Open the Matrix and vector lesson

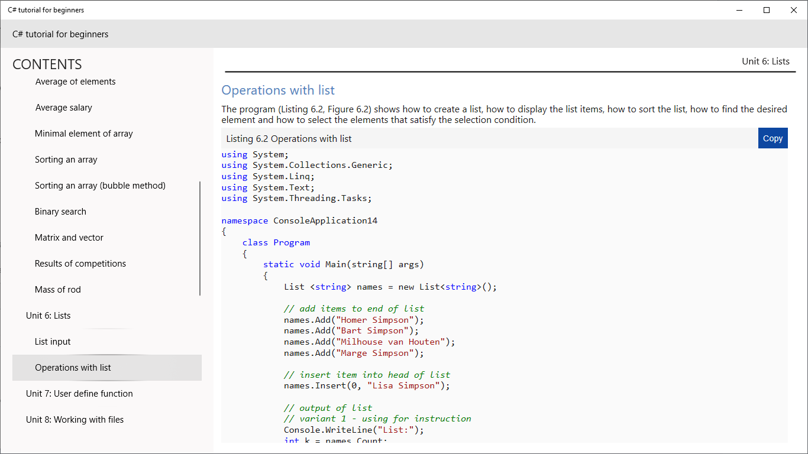69,238
